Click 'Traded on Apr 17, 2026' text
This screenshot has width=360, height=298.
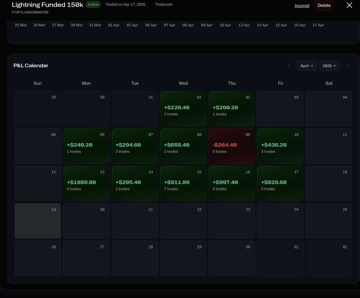click(125, 4)
